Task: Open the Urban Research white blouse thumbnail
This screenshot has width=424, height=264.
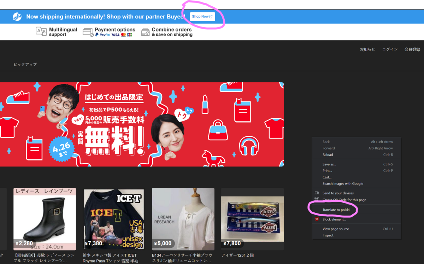Action: [x=183, y=219]
